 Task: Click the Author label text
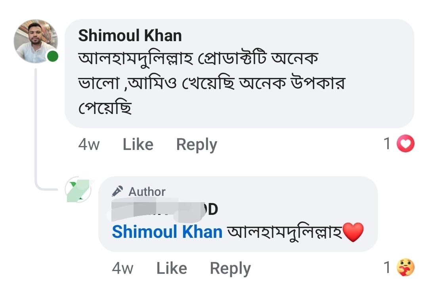tap(147, 192)
